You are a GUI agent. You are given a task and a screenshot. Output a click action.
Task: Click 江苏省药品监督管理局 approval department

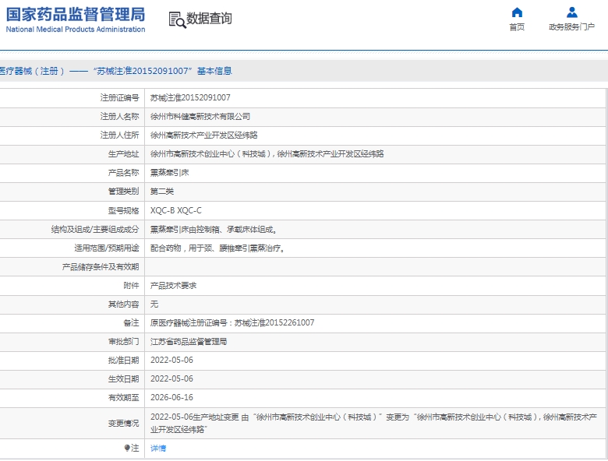pos(189,341)
